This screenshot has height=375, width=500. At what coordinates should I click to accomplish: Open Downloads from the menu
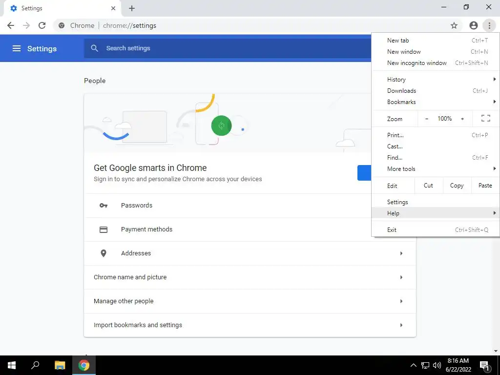point(436,90)
